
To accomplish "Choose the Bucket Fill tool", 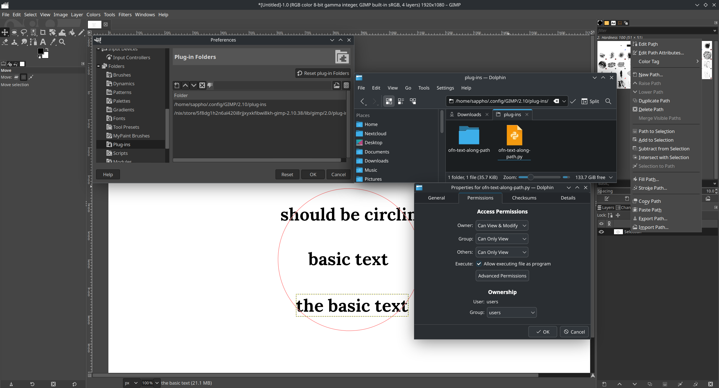I will (x=72, y=33).
